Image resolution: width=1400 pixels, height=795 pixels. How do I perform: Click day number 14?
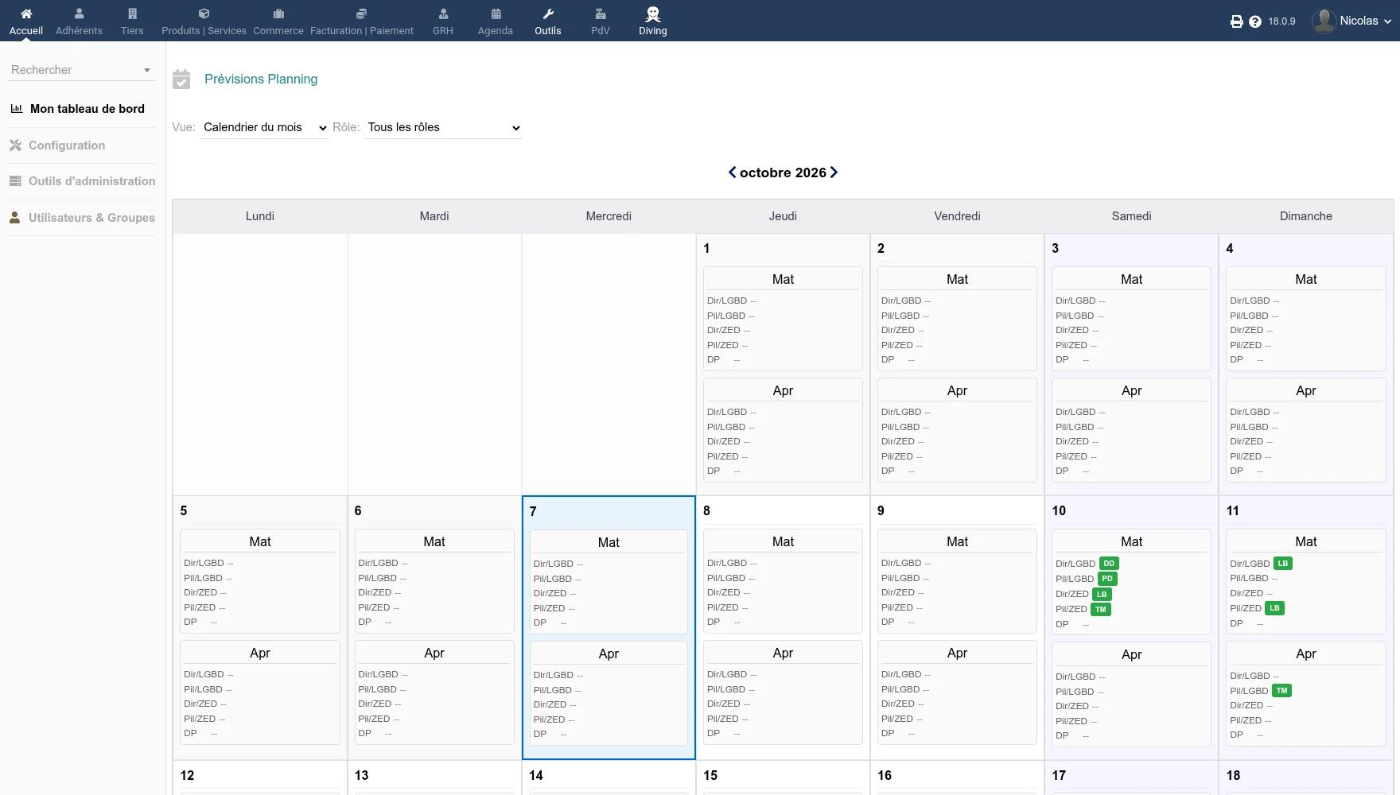(x=536, y=775)
